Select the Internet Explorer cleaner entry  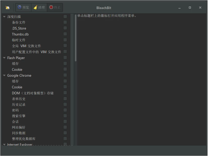click(x=20, y=145)
